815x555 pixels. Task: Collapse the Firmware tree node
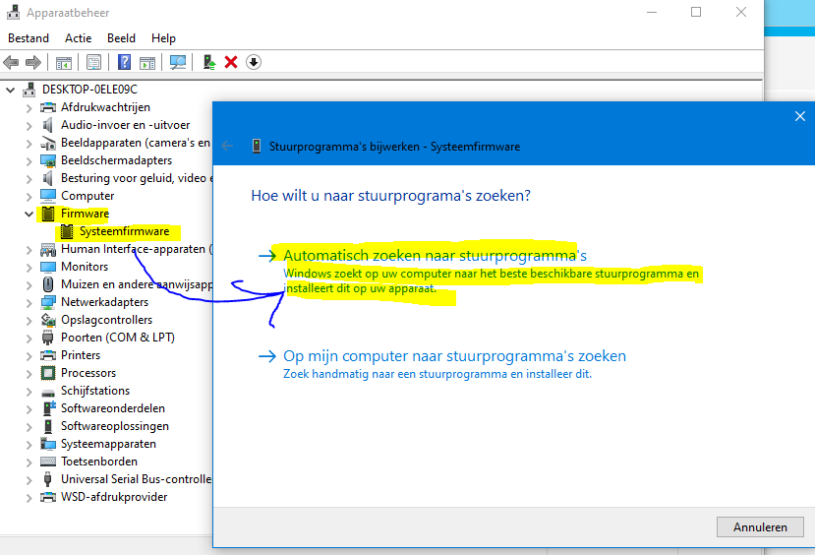(27, 214)
